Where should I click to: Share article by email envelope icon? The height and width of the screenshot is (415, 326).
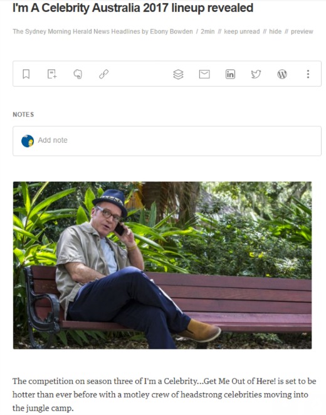click(204, 74)
